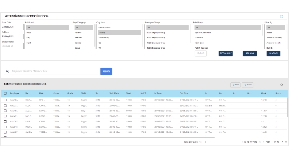Jump to the last results page

coord(286,142)
